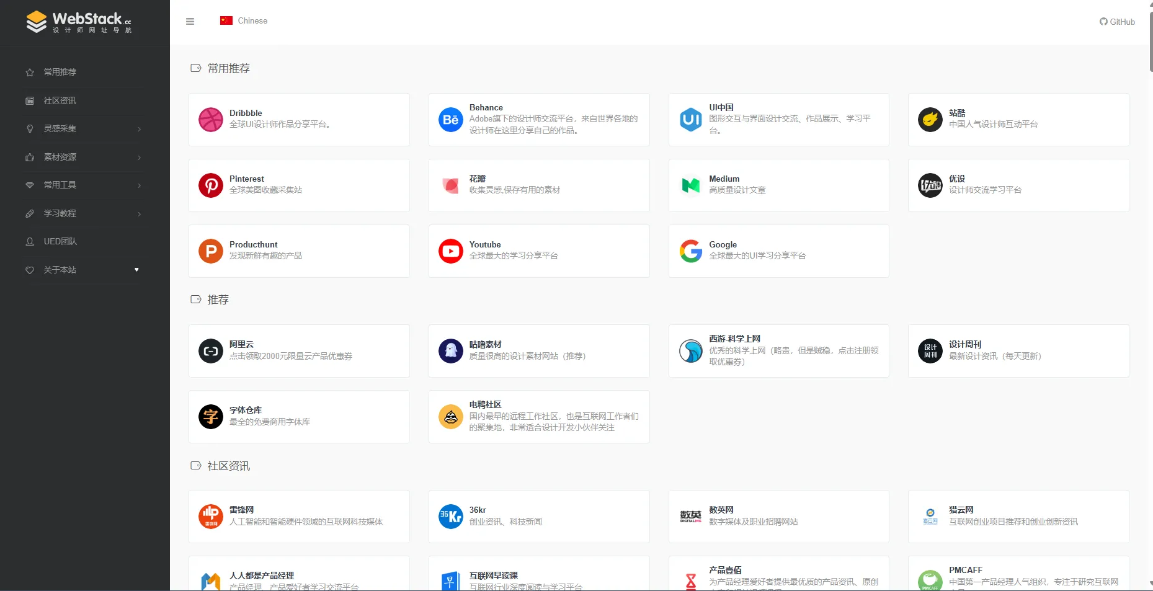The width and height of the screenshot is (1153, 591).
Task: Click the 雷锋网 icon
Action: click(x=211, y=517)
